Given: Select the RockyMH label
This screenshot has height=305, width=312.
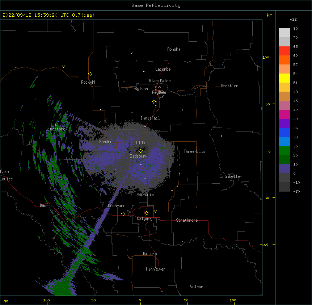Looking at the screenshot, I should pos(89,82).
